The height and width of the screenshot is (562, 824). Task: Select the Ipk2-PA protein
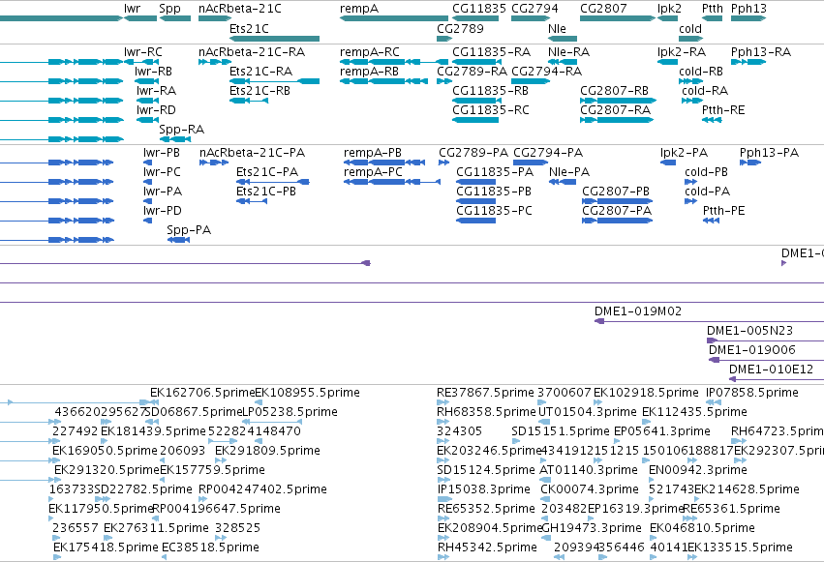[668, 163]
